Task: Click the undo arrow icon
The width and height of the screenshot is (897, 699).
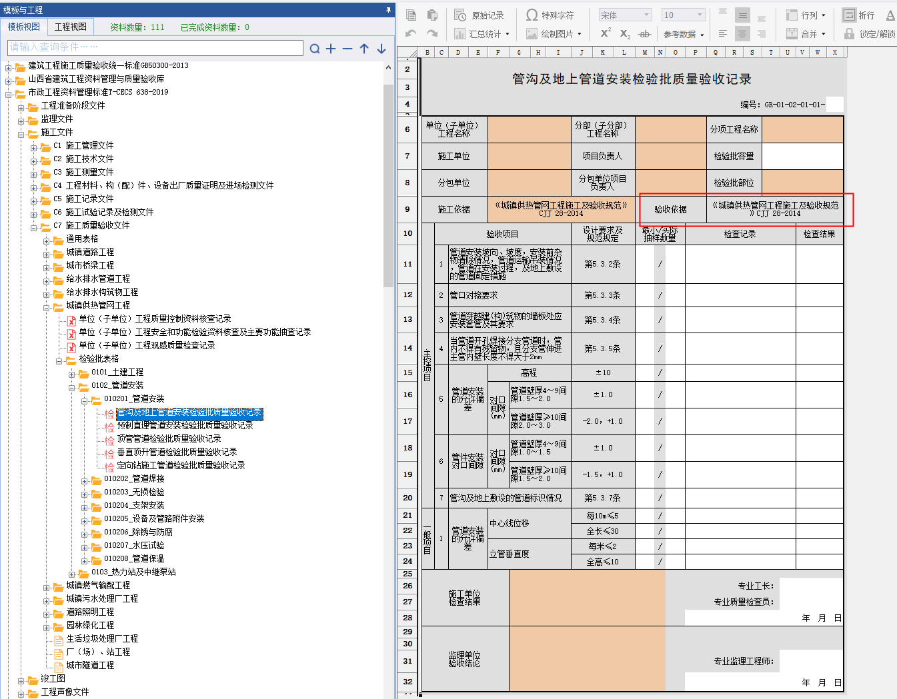Action: tap(411, 33)
